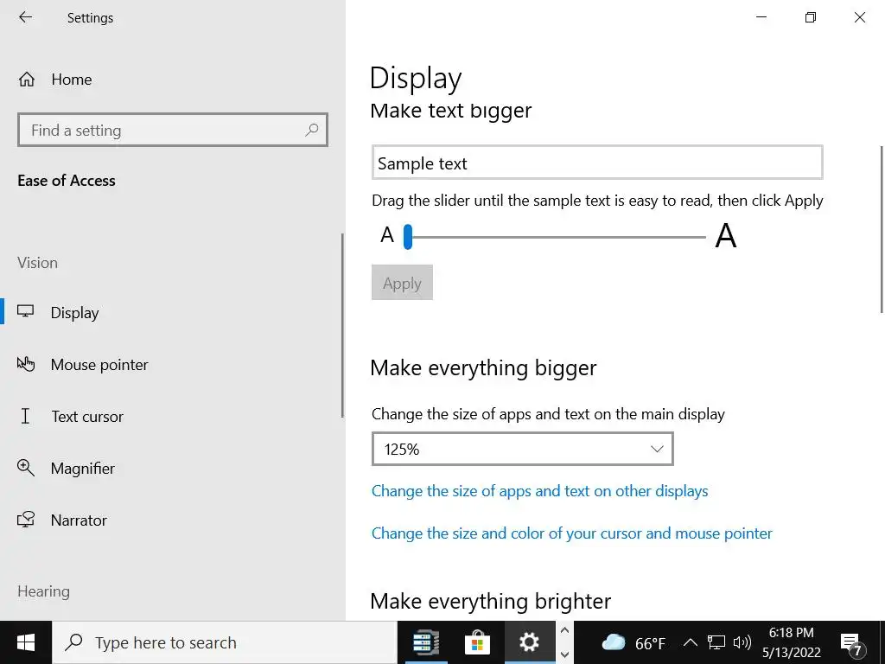Restore down the Settings window
This screenshot has width=885, height=664.
pyautogui.click(x=811, y=17)
